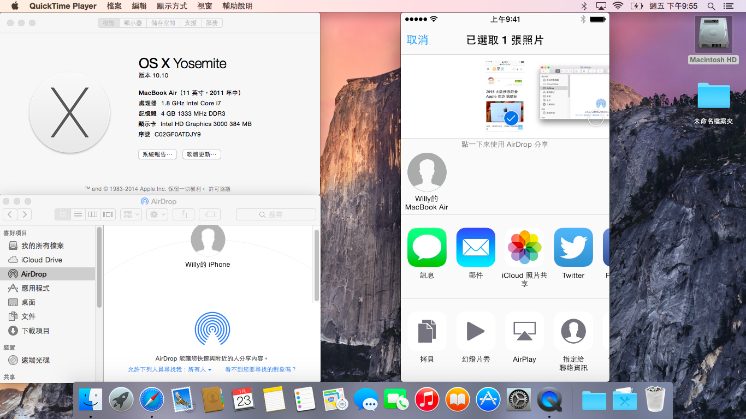Open Notification Center in menu bar
The image size is (746, 419).
728,6
